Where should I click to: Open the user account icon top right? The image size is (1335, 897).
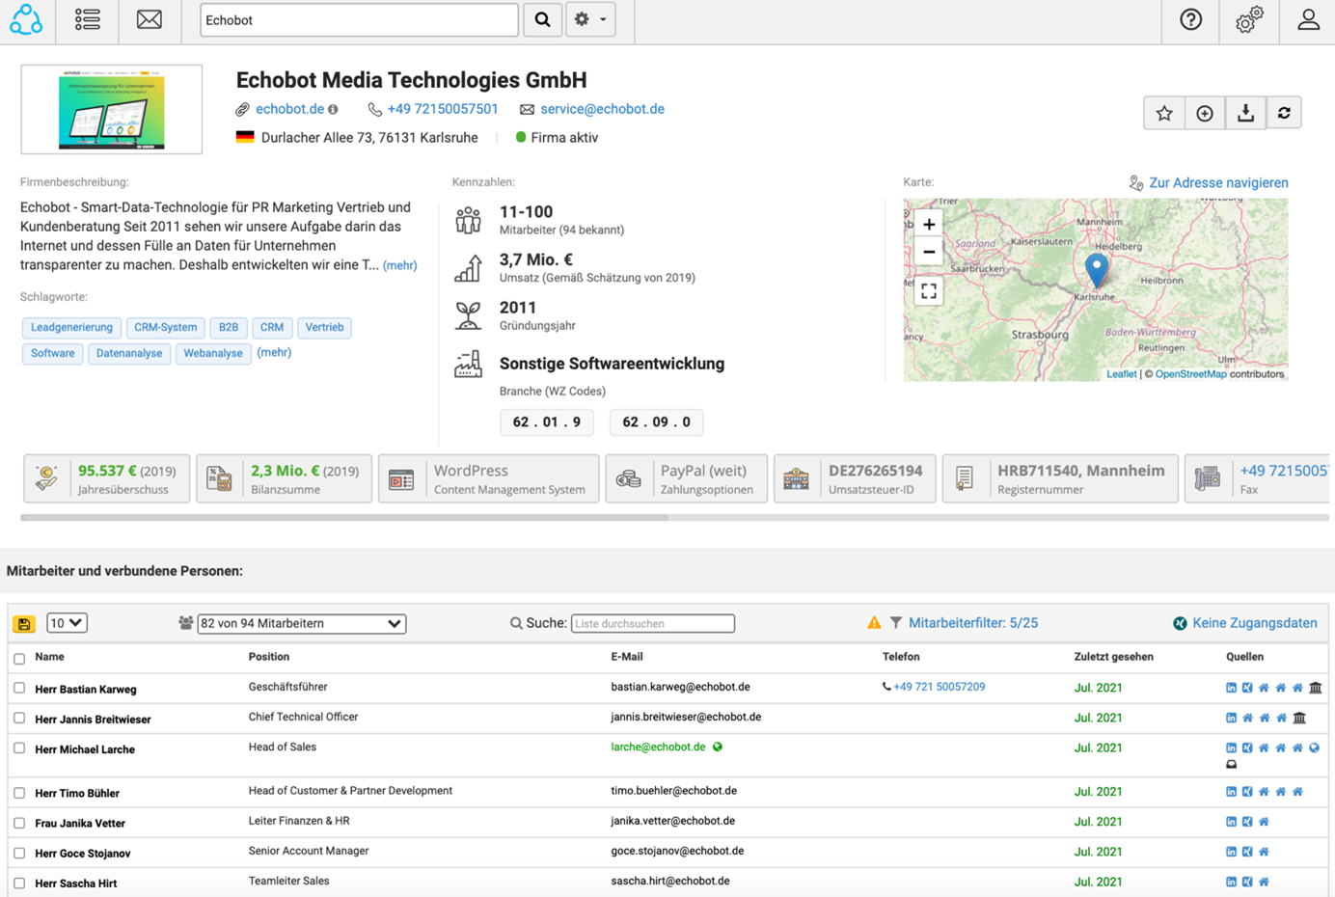(1308, 19)
